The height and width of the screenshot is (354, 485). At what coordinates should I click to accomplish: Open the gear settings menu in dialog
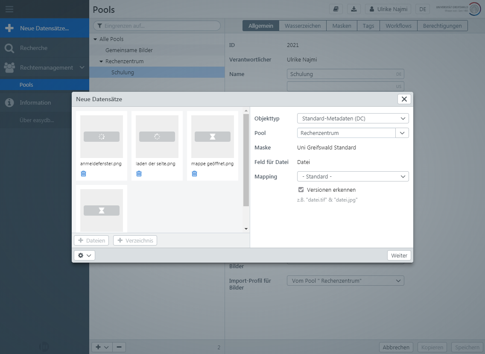(84, 255)
